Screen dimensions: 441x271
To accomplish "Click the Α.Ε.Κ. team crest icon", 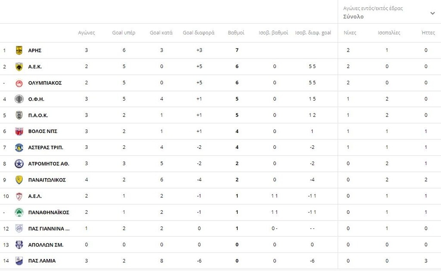I will tap(19, 67).
